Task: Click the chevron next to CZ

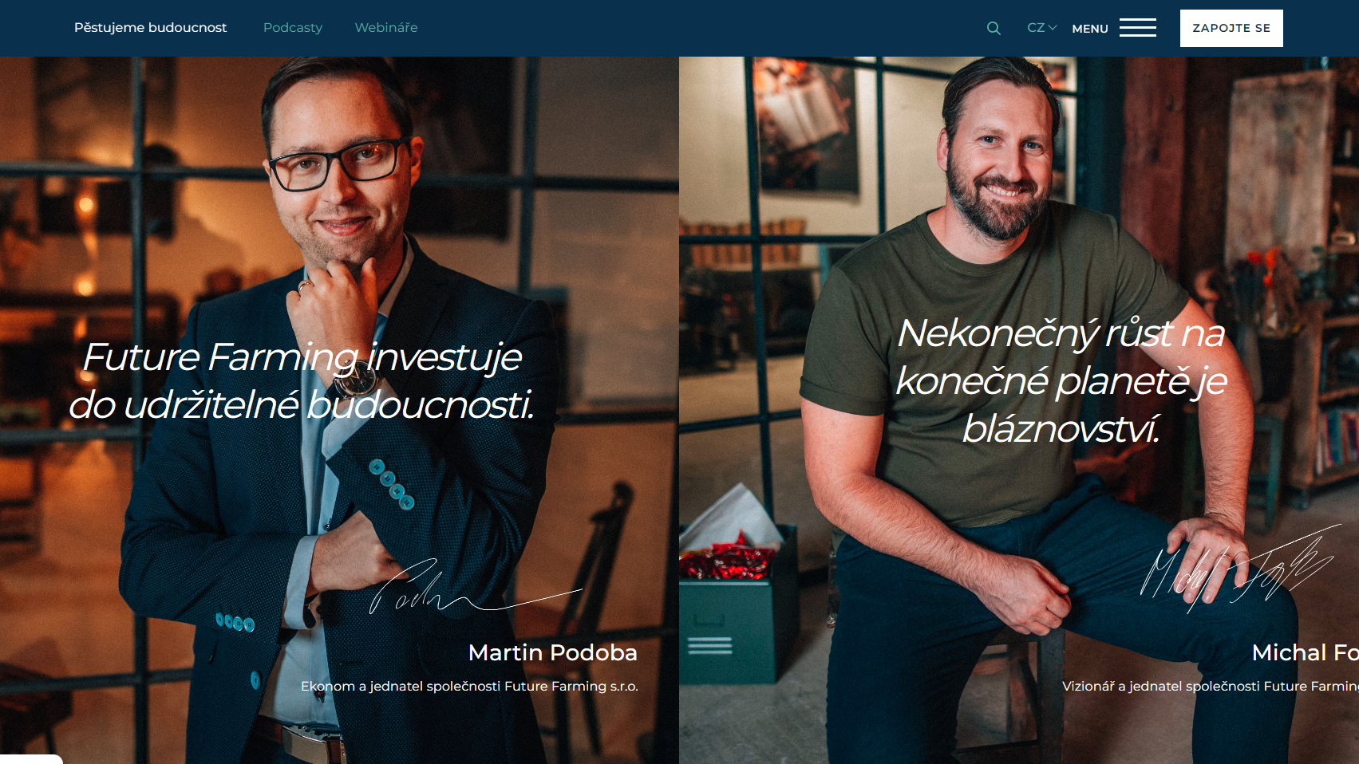Action: tap(1053, 28)
